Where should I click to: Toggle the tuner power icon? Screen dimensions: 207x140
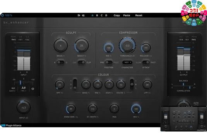coord(33,89)
